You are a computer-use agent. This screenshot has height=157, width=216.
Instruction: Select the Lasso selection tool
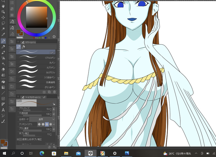tap(3, 23)
